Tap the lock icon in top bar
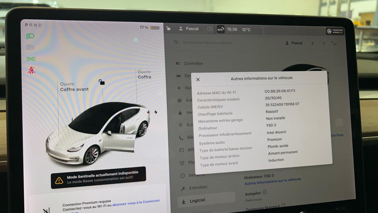Screen dimensions: 378x213 [x=169, y=28]
